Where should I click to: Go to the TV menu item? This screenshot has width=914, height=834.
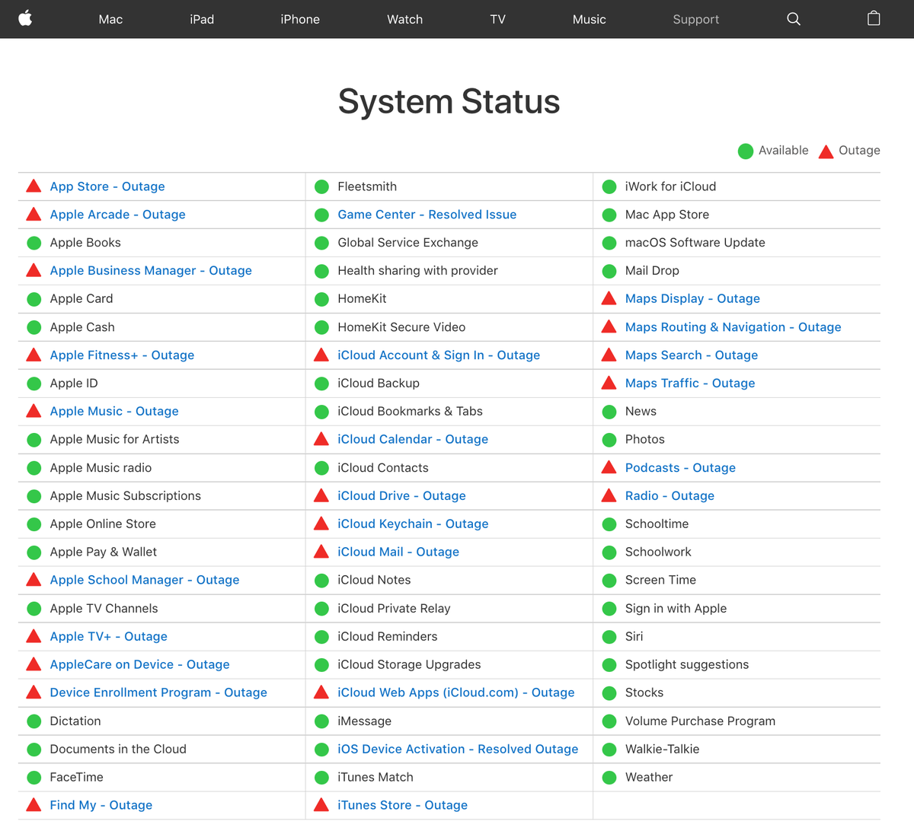pyautogui.click(x=498, y=19)
